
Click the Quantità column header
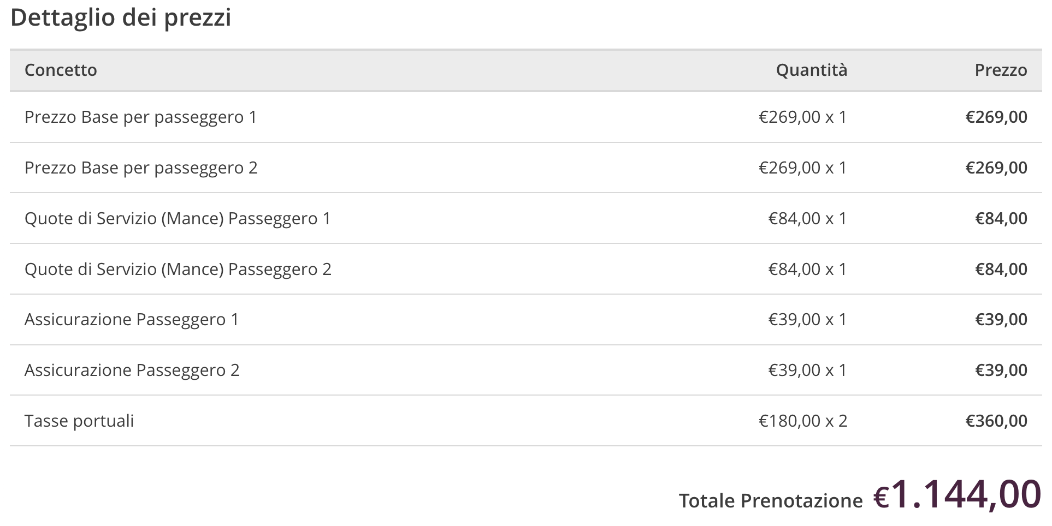pos(811,70)
